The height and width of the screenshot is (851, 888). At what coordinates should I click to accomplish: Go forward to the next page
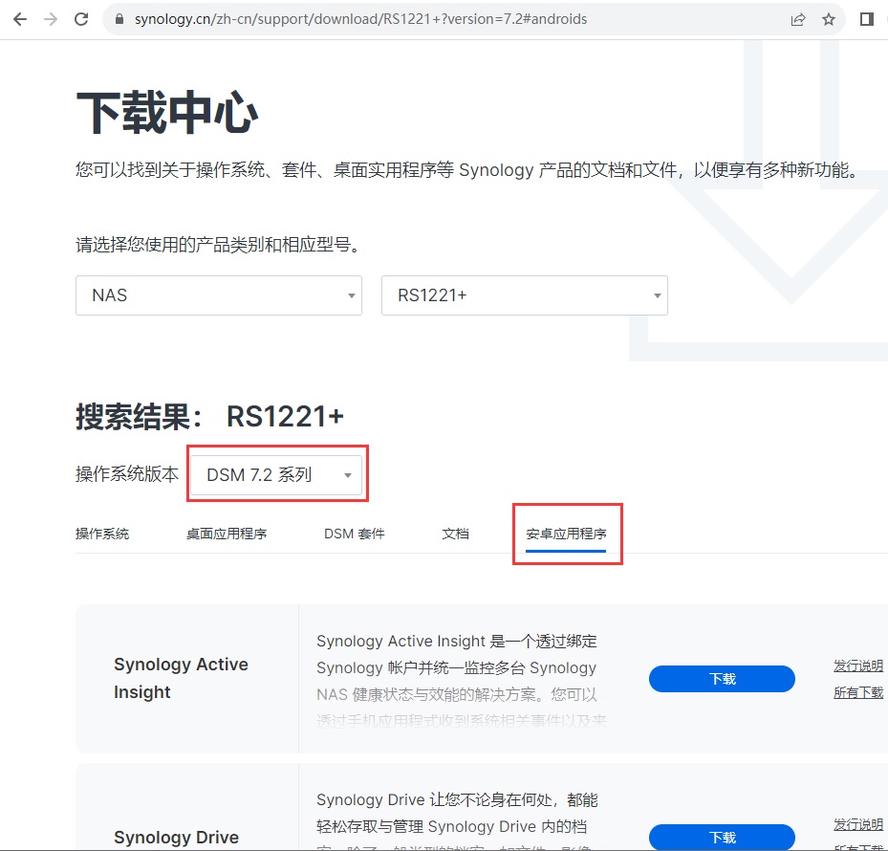pos(51,19)
